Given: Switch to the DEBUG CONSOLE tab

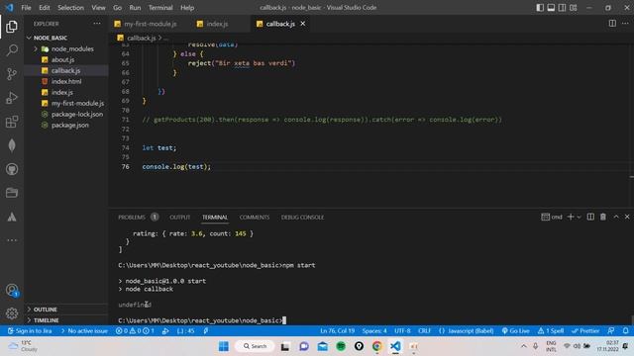Looking at the screenshot, I should 302,218.
